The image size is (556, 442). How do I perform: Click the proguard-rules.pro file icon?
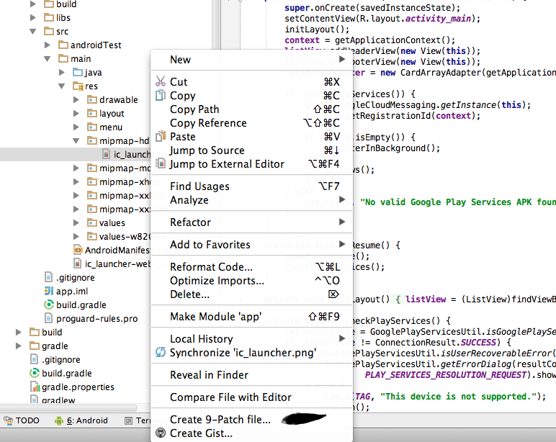pyautogui.click(x=48, y=318)
